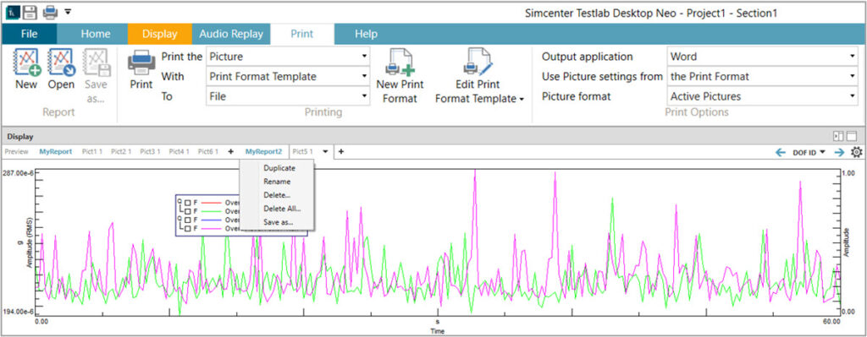Screen dimensions: 867x337
Task: Add a picture with the plus after Pict5 1
Action: (x=341, y=152)
